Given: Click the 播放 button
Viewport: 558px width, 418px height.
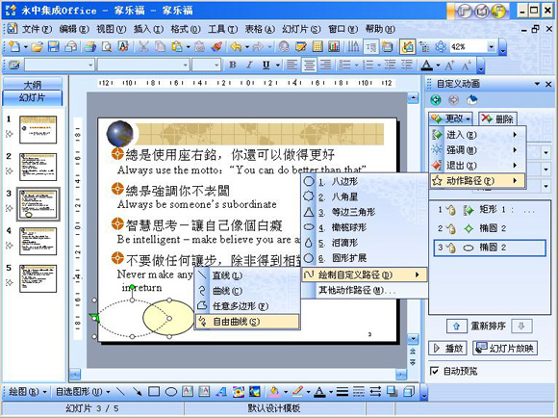Looking at the screenshot, I should (x=447, y=348).
